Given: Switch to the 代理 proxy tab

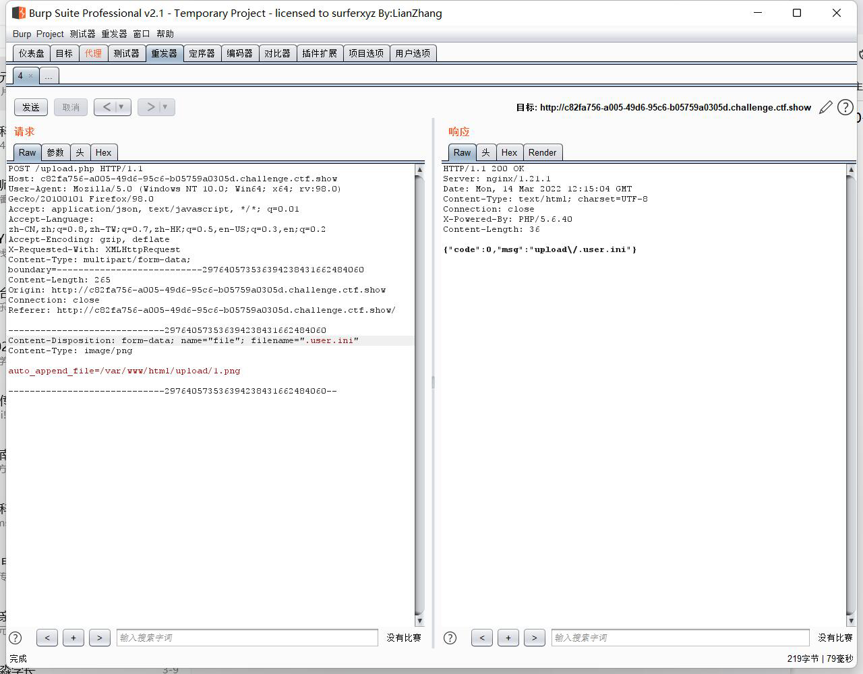Looking at the screenshot, I should tap(93, 53).
